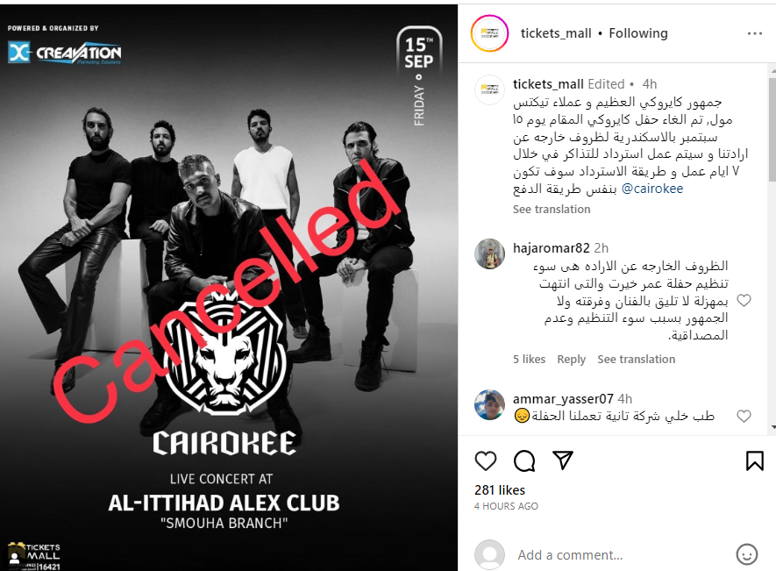The width and height of the screenshot is (776, 571).
Task: View the 5 likes on hajaromar82's comment
Action: click(529, 359)
